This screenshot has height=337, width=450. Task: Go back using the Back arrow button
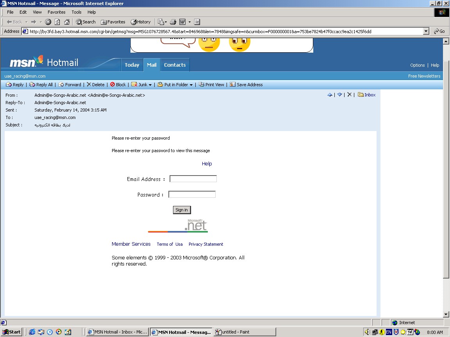(x=14, y=22)
